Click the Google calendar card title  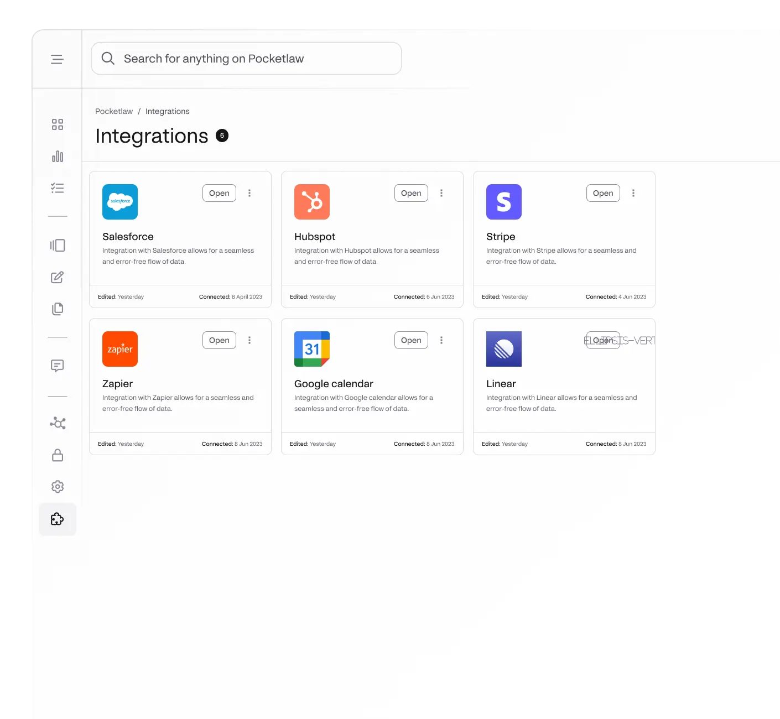pyautogui.click(x=334, y=384)
